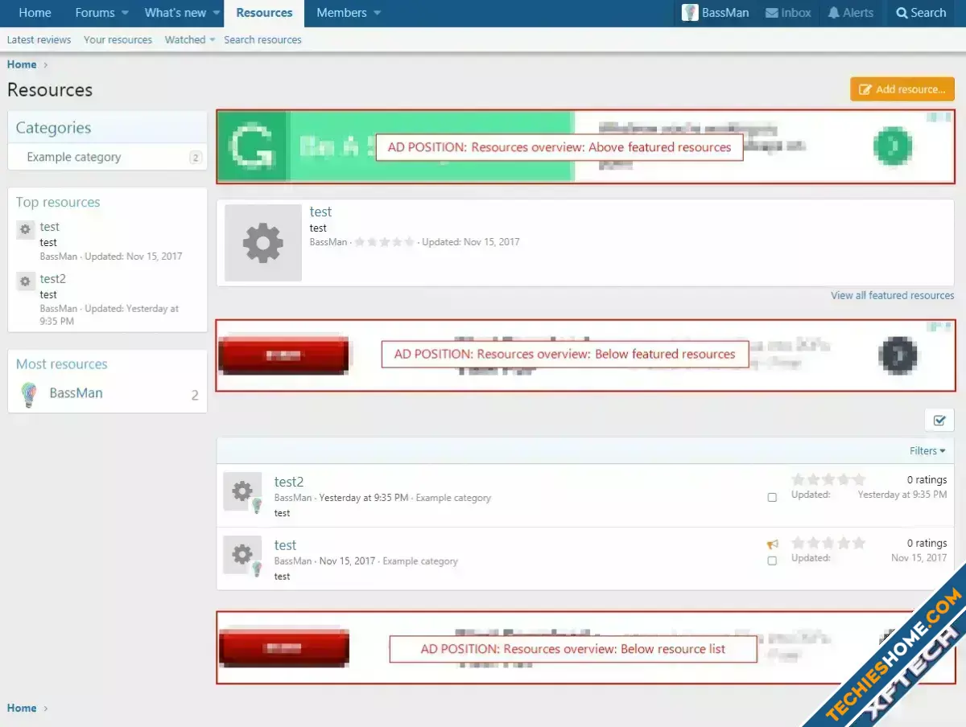Click the Add resource button
Viewport: 966px width, 727px height.
coord(902,89)
